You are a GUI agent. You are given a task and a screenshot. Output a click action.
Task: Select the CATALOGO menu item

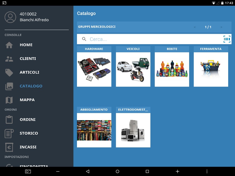[x=31, y=86]
